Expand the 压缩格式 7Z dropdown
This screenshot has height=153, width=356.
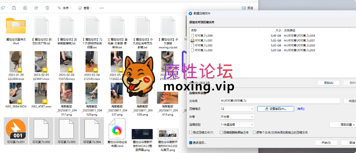click(x=237, y=109)
